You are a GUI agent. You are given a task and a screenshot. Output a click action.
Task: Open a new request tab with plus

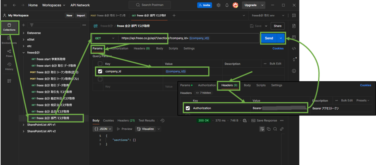point(174,15)
